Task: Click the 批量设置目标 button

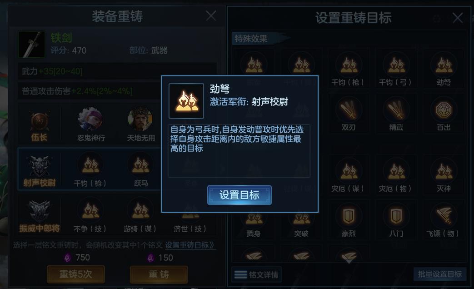Action: click(439, 274)
